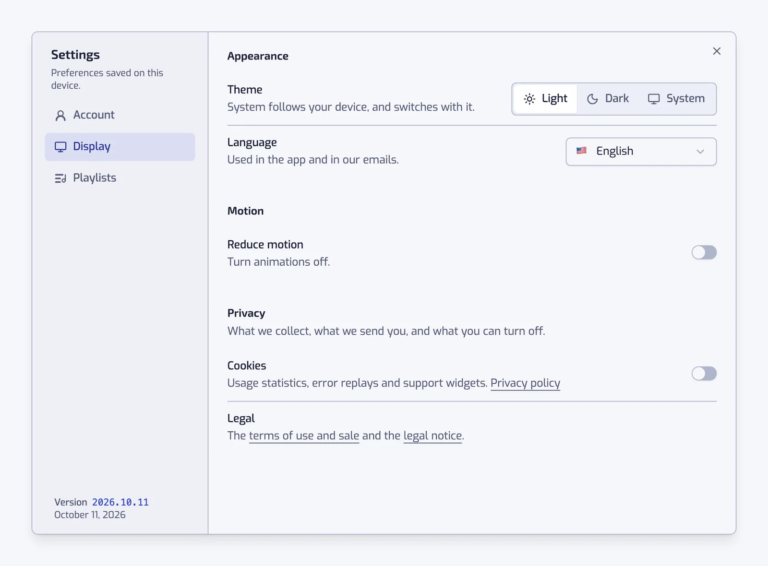Click 'Turn animations off.' description
This screenshot has height=566, width=768.
(x=278, y=262)
